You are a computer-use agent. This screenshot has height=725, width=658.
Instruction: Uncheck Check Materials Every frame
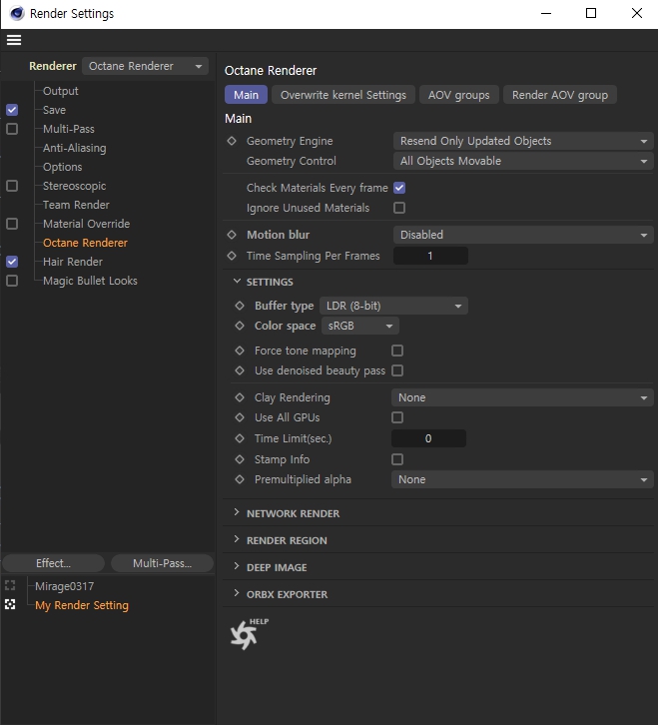(x=399, y=188)
